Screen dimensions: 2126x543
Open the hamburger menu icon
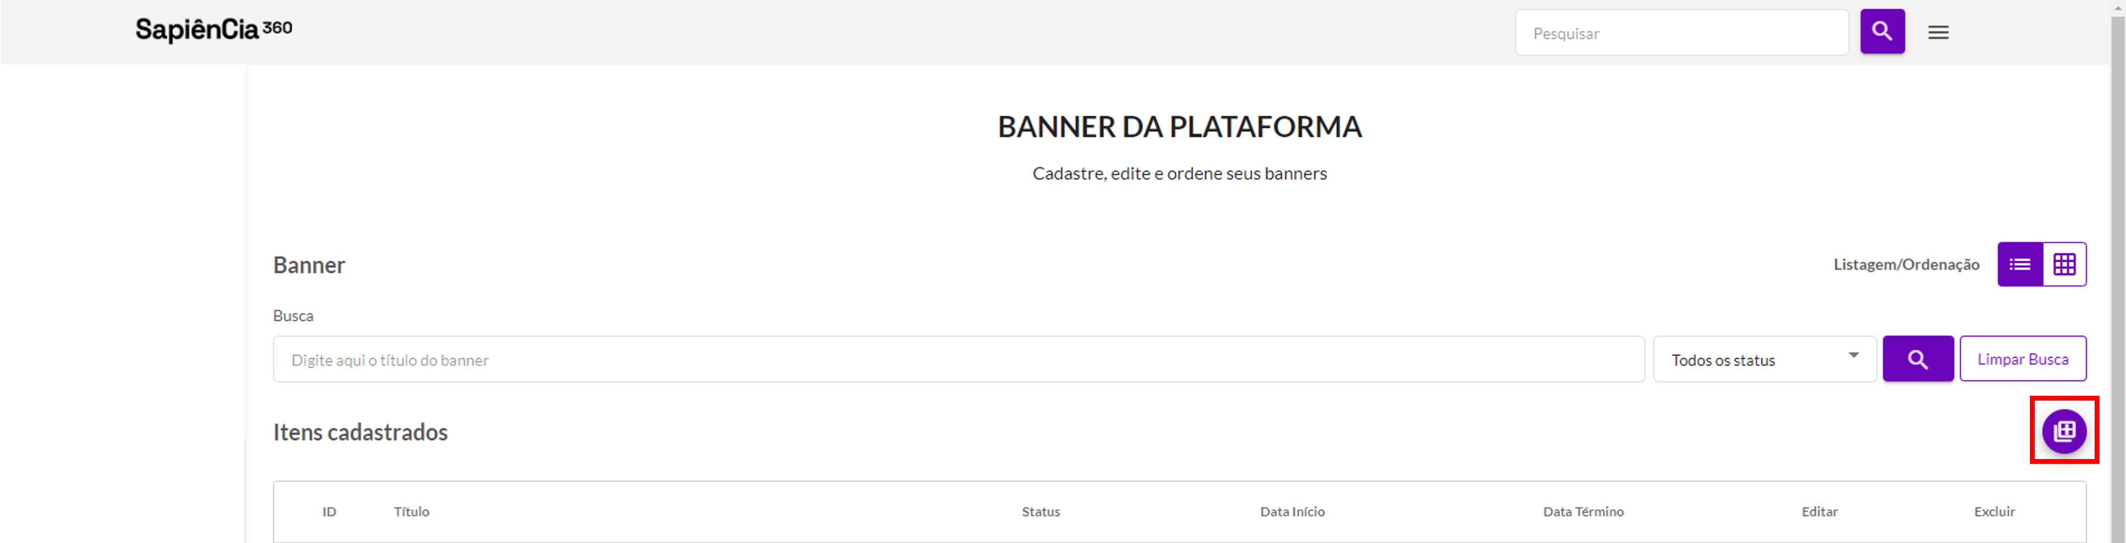[1938, 32]
